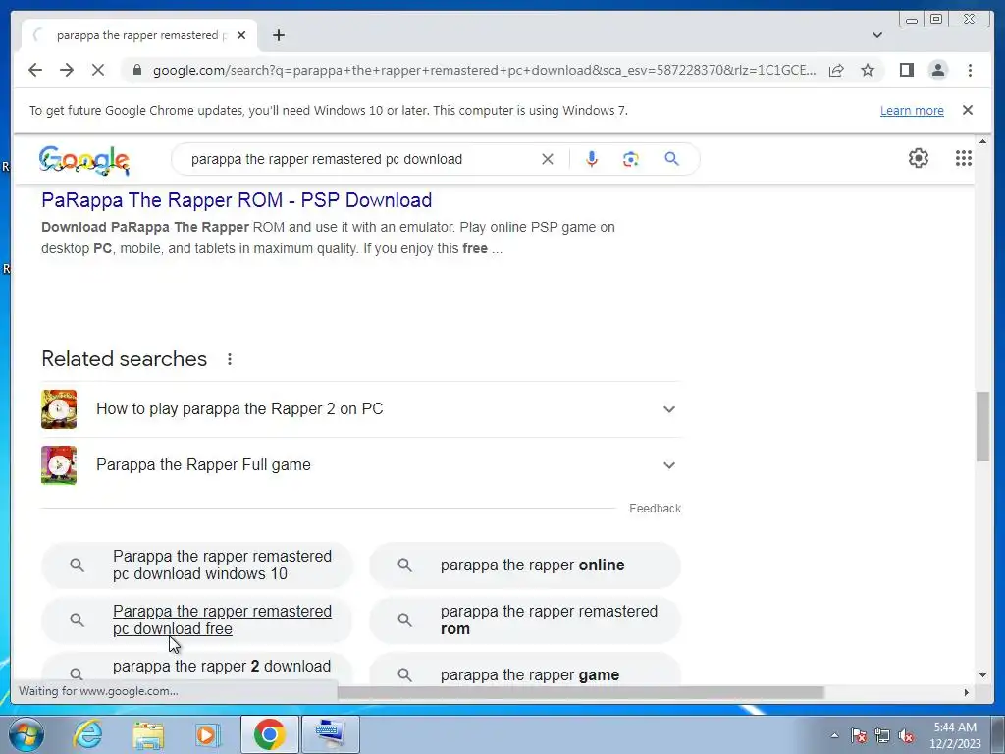Click the scroll-down arrow of the page

click(x=982, y=675)
